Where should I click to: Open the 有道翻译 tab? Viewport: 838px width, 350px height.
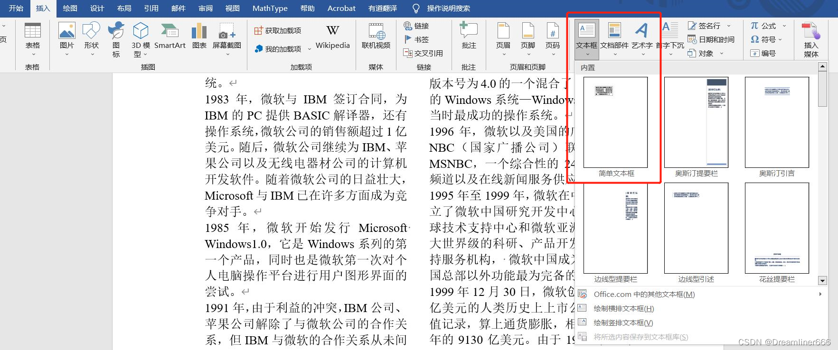coord(382,8)
